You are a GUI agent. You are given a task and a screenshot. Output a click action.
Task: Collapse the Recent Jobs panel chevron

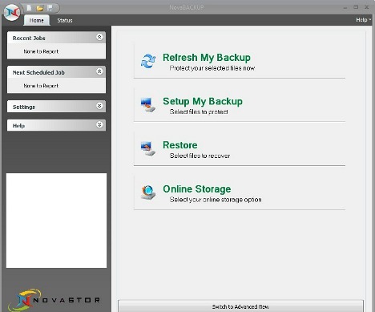tap(99, 37)
